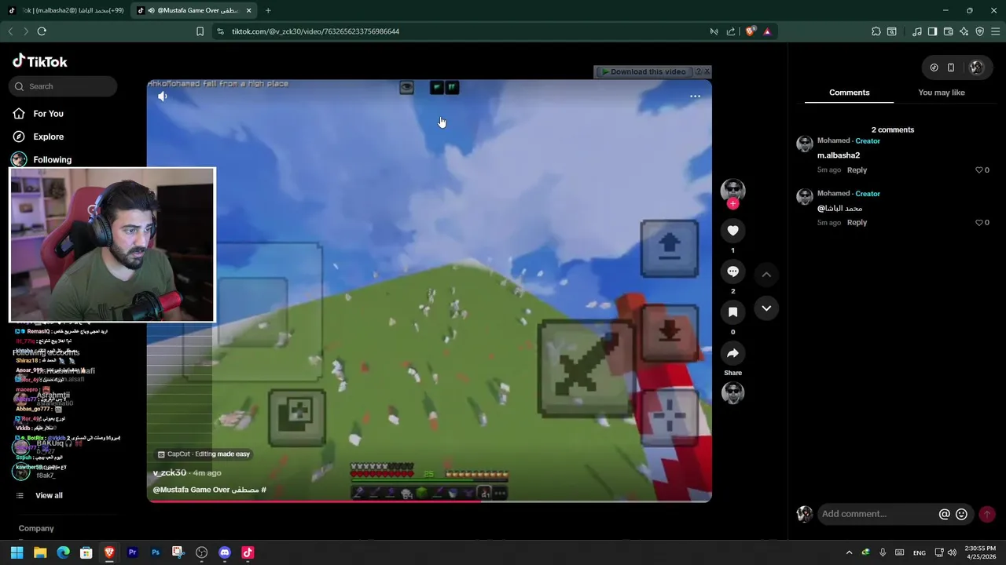Viewport: 1006px width, 565px height.
Task: Open the emoji picker in comment box
Action: [961, 515]
